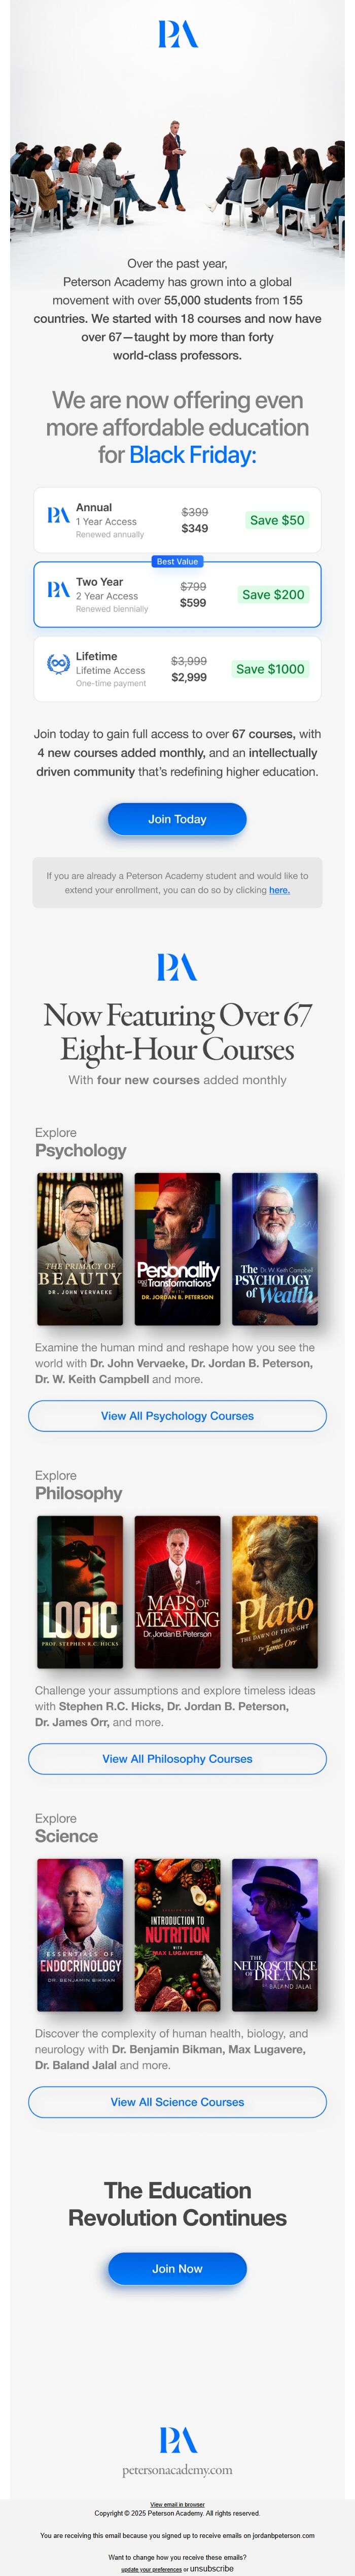The width and height of the screenshot is (355, 2576).
Task: Visit the petersonacademy.com link
Action: click(x=177, y=2470)
